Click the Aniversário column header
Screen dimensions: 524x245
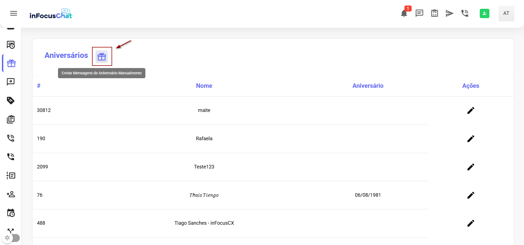tap(368, 86)
